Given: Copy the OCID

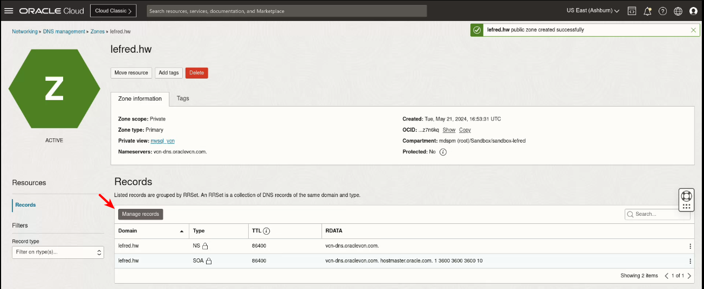Looking at the screenshot, I should click(x=465, y=130).
